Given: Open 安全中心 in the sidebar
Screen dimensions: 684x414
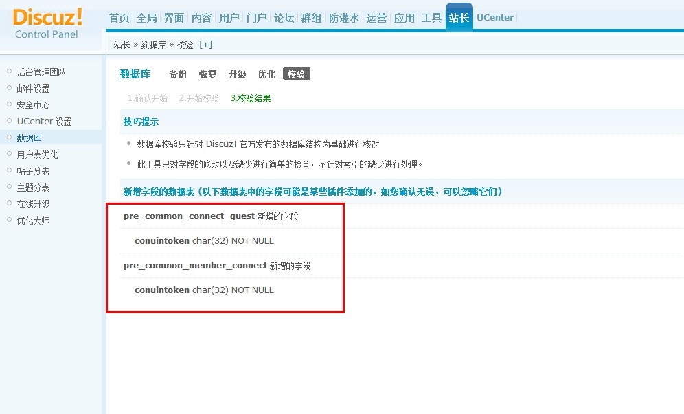Looking at the screenshot, I should (x=33, y=105).
